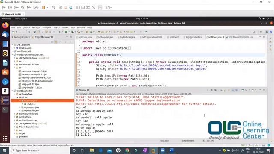274x154 pixels.
Task: Open the HP icon in Windows taskbar
Action: tap(118, 151)
